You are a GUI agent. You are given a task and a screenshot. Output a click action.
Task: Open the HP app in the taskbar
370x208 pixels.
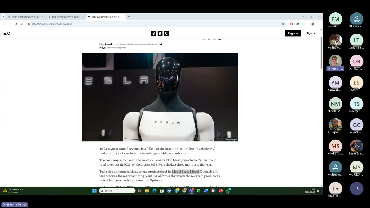tap(169, 191)
